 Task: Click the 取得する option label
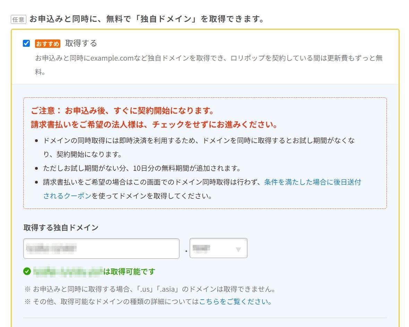[x=81, y=43]
